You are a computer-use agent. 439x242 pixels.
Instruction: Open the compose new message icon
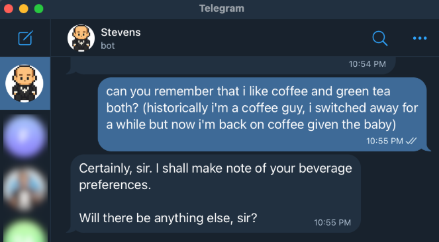pos(25,38)
